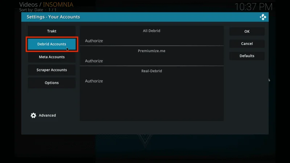Authorize the Real-Debrid account
This screenshot has height=163, width=290.
(152, 81)
